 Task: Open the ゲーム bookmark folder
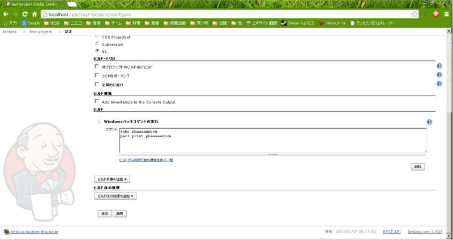pyautogui.click(x=113, y=23)
